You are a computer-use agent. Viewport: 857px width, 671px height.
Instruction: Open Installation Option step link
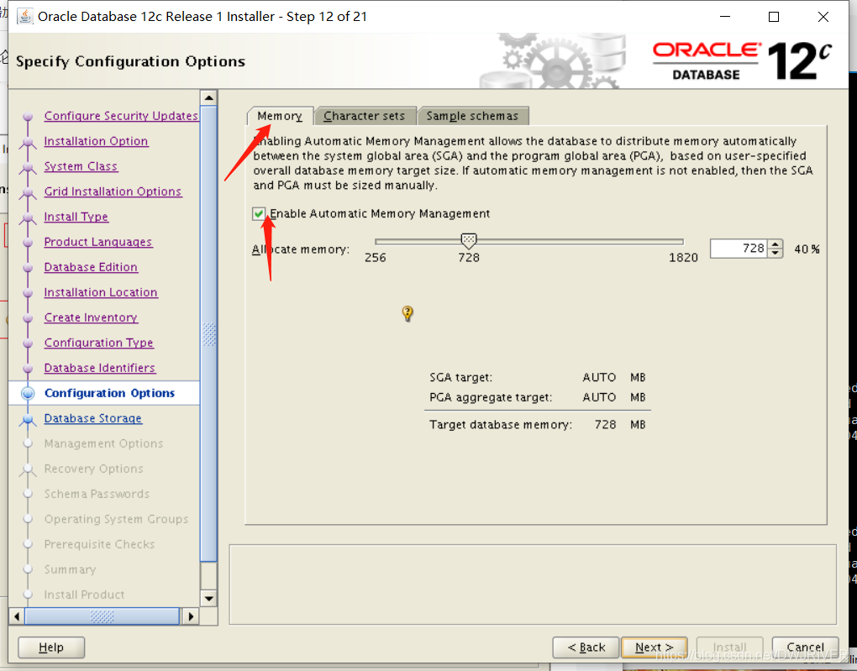tap(96, 141)
